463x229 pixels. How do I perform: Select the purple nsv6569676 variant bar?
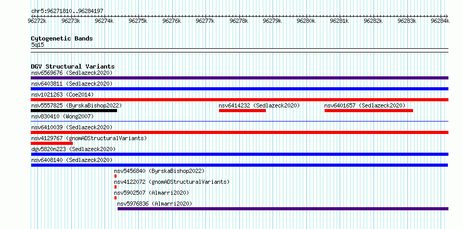click(239, 78)
